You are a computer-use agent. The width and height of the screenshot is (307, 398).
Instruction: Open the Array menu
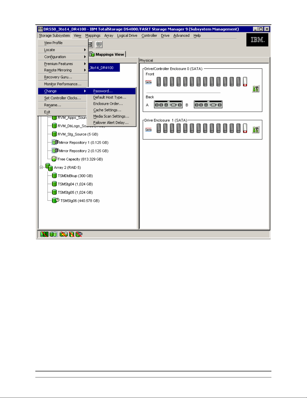point(109,36)
